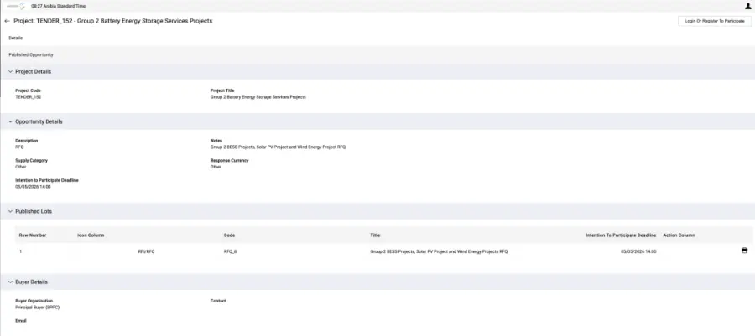Image resolution: width=755 pixels, height=336 pixels.
Task: Click Login Or Register To Participate button
Action: click(715, 21)
